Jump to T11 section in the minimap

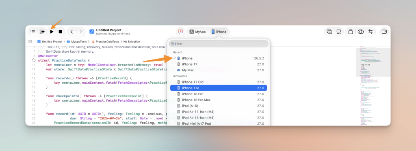[x=362, y=86]
